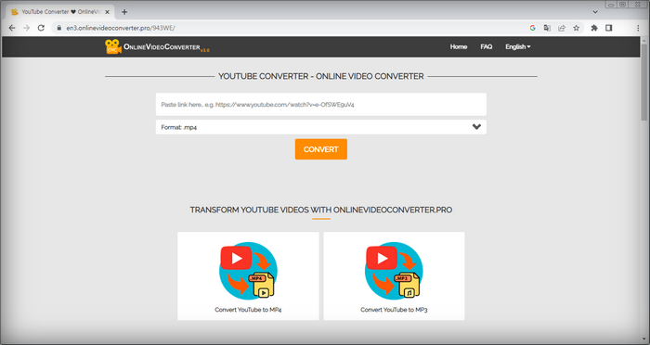Click the OnlineVideoConverter camera logo

(112, 46)
